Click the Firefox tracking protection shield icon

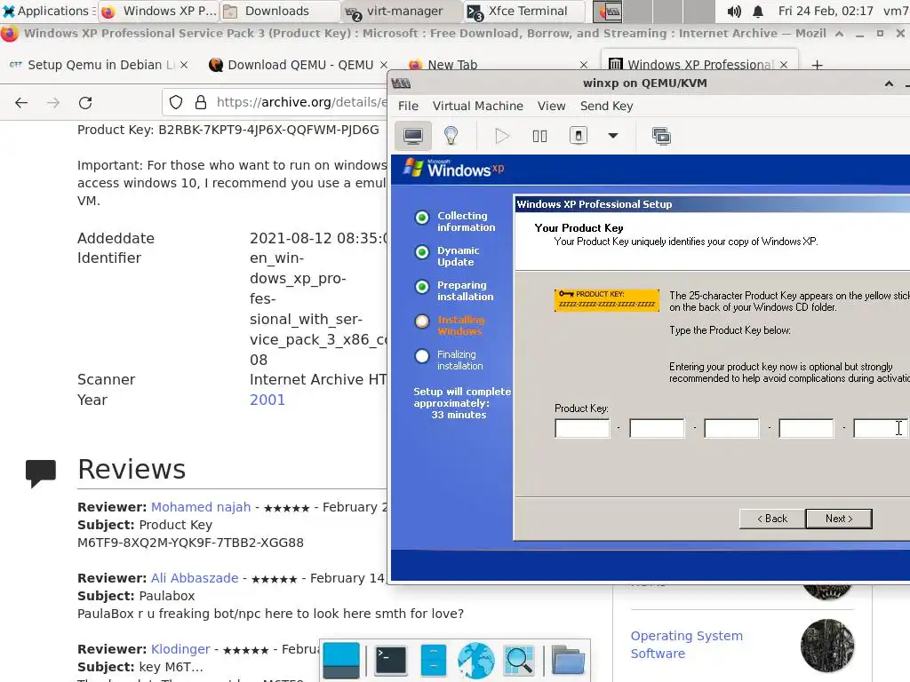(x=176, y=103)
